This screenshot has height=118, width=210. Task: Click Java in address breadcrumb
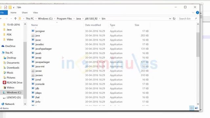point(78,19)
